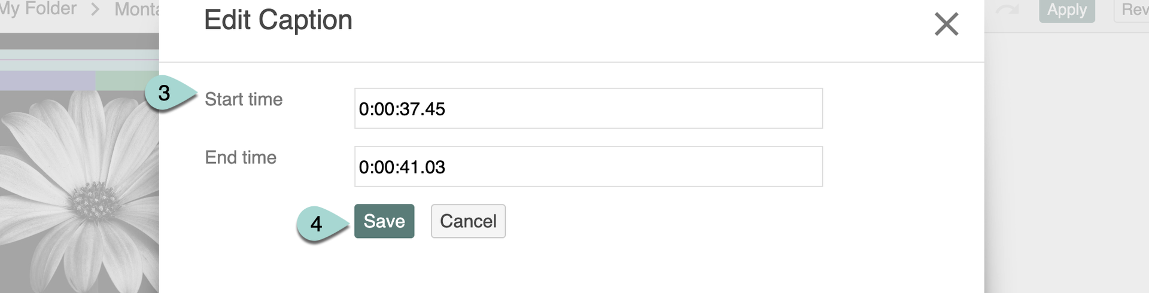
Task: Click the redo arrow icon
Action: tap(1007, 10)
